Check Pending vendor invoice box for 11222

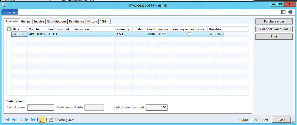pyautogui.click(x=189, y=34)
